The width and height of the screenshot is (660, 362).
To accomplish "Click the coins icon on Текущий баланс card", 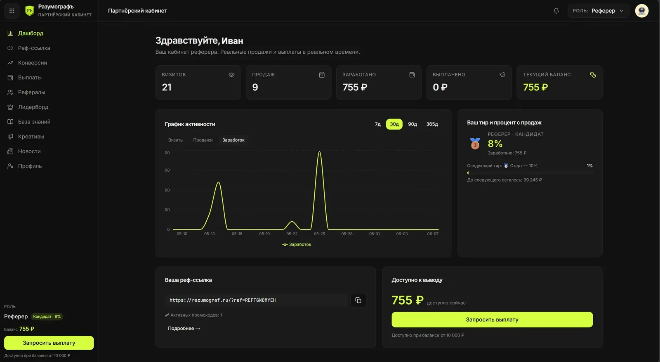I will tap(593, 75).
